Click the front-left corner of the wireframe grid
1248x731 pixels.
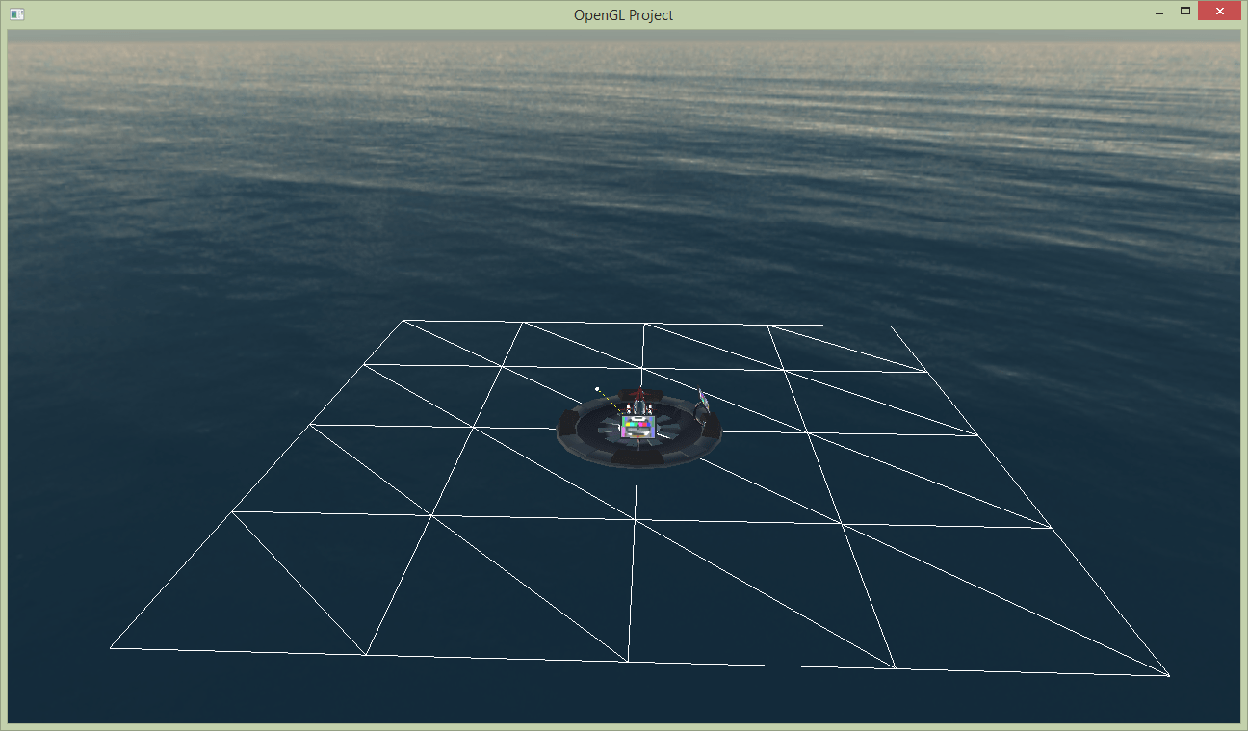pyautogui.click(x=113, y=648)
